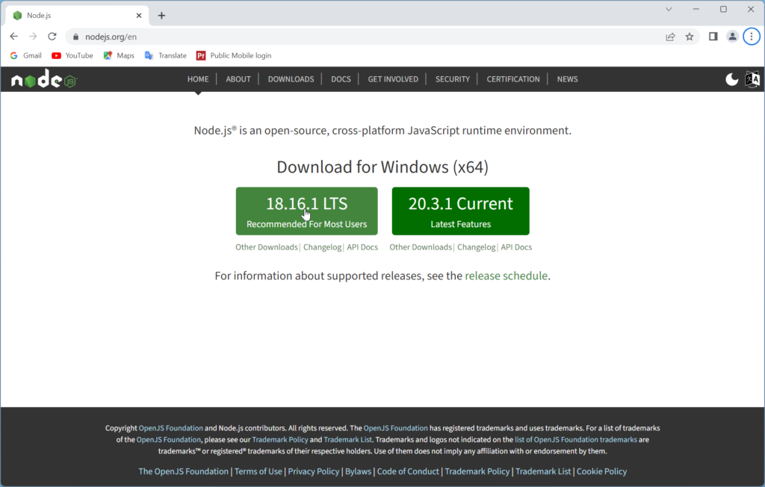The height and width of the screenshot is (487, 765).
Task: Open Public Mobile login bookmark
Action: click(x=234, y=55)
